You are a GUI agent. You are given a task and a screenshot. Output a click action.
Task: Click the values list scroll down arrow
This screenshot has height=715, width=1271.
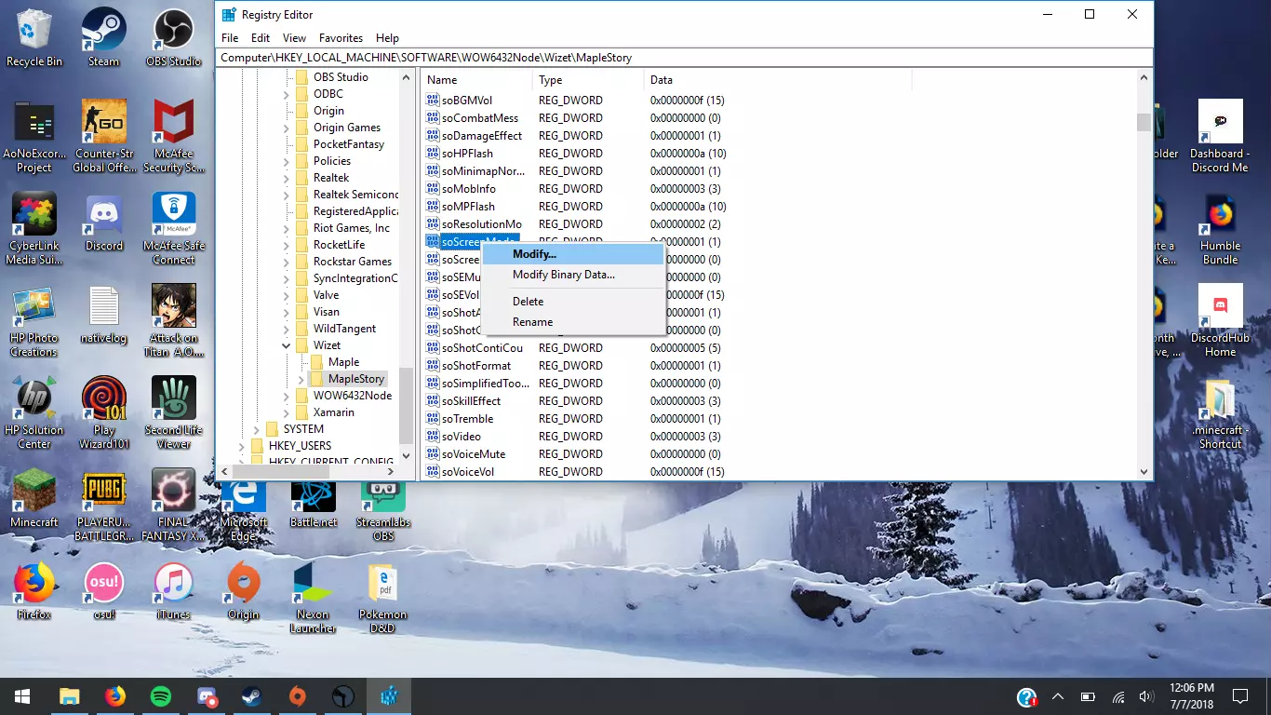point(1144,472)
